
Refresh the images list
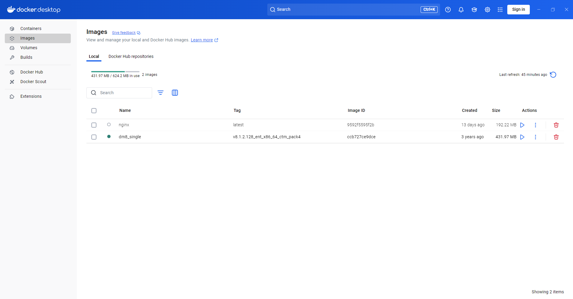click(x=553, y=74)
